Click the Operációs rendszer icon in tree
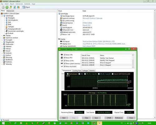The height and width of the screenshot is (125, 156). pyautogui.click(x=4, y=38)
